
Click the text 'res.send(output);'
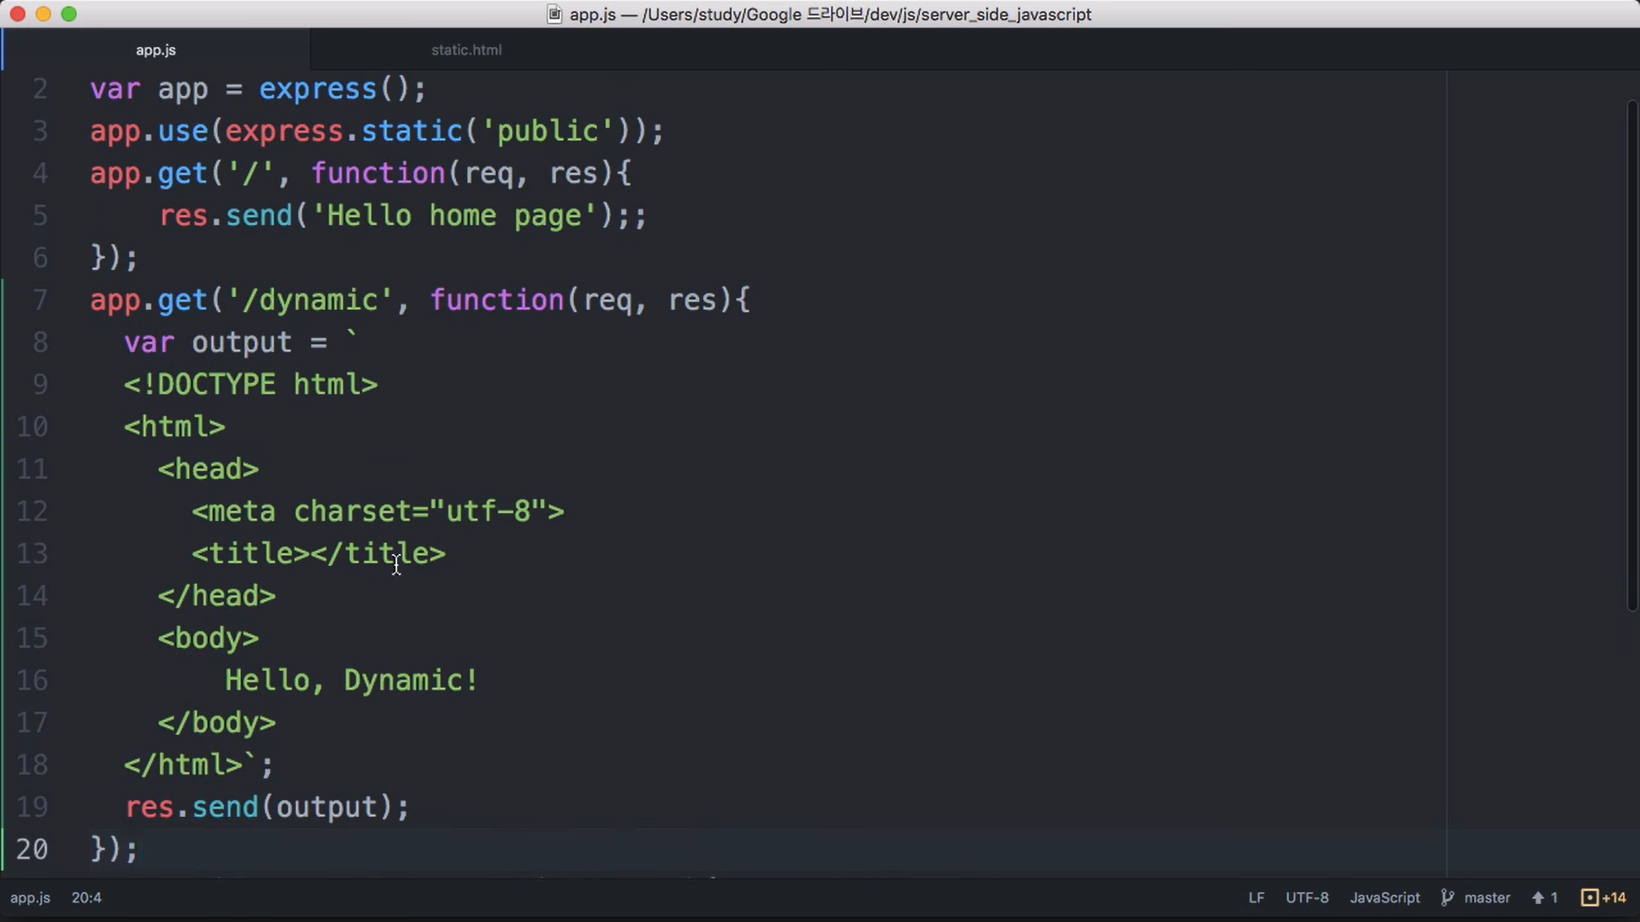267,807
